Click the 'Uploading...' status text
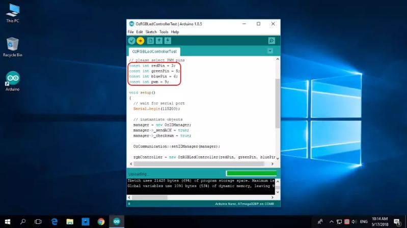Image resolution: width=407 pixels, height=228 pixels. (x=139, y=174)
